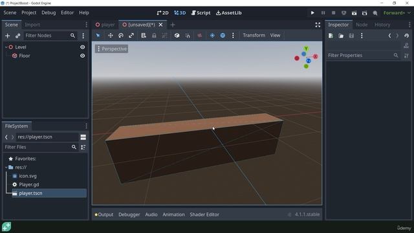Click the blue Z axis gizmo
414x233 pixels.
308,61
